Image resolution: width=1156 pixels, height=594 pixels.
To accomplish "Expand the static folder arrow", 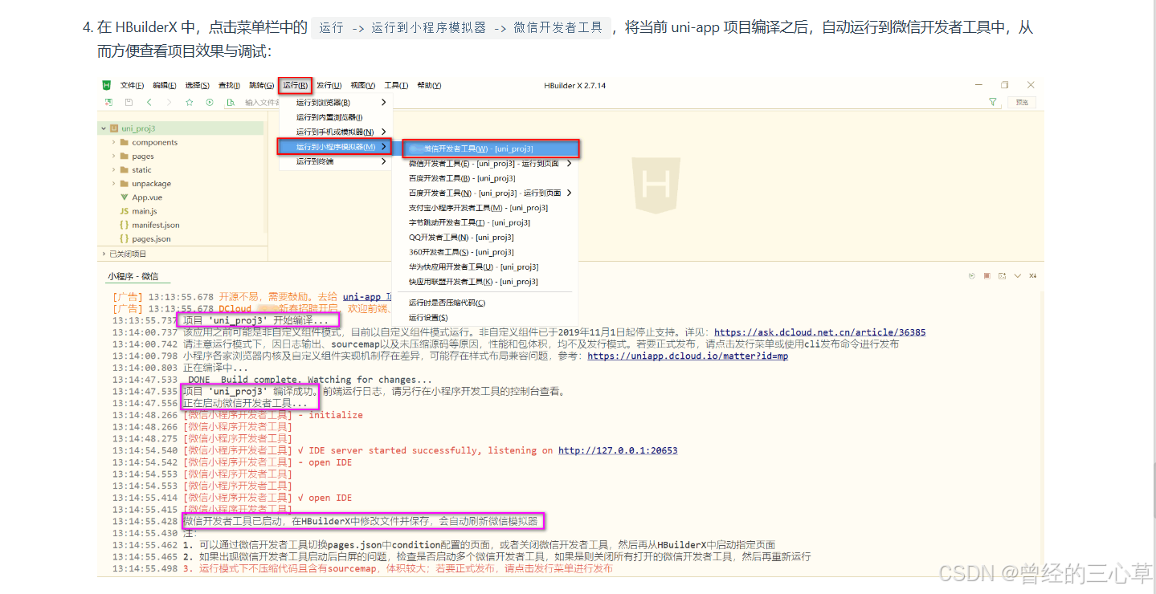I will 114,169.
